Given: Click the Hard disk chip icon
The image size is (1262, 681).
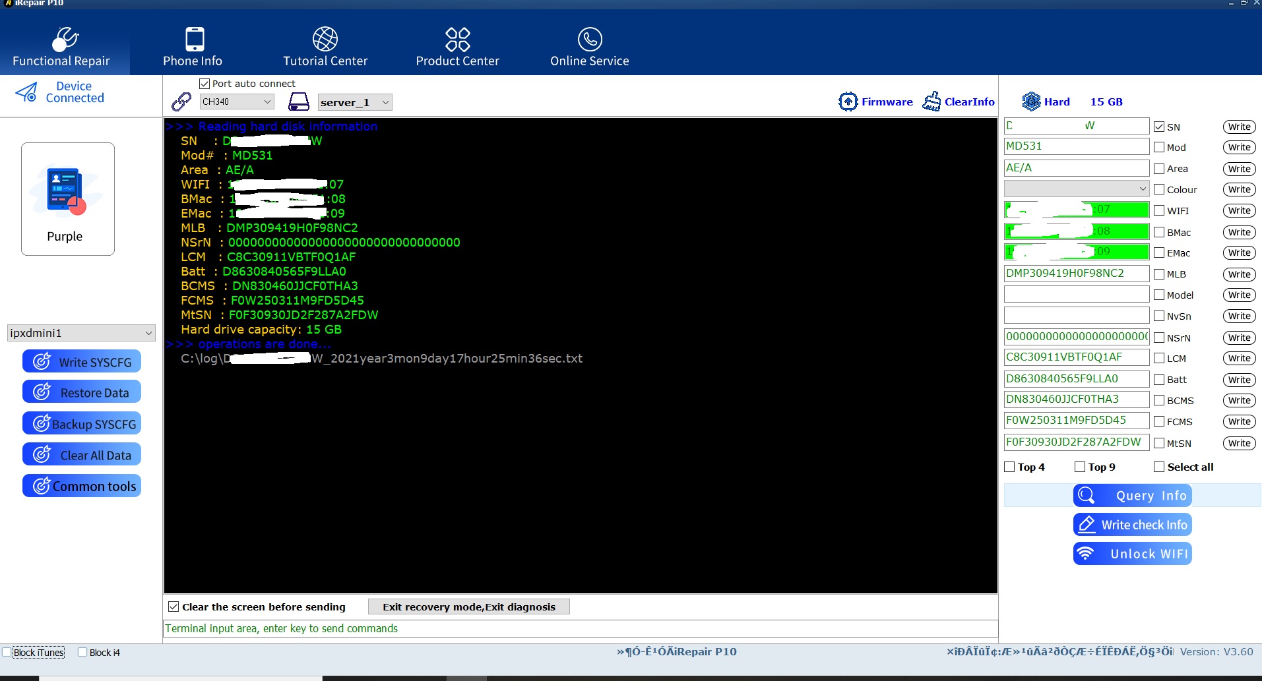Looking at the screenshot, I should (x=1031, y=102).
